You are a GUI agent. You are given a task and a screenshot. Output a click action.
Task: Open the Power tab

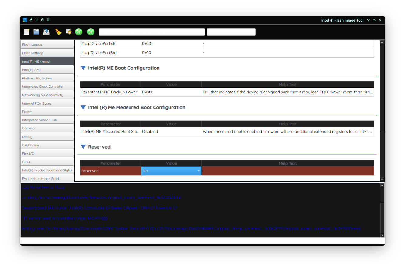[47, 112]
